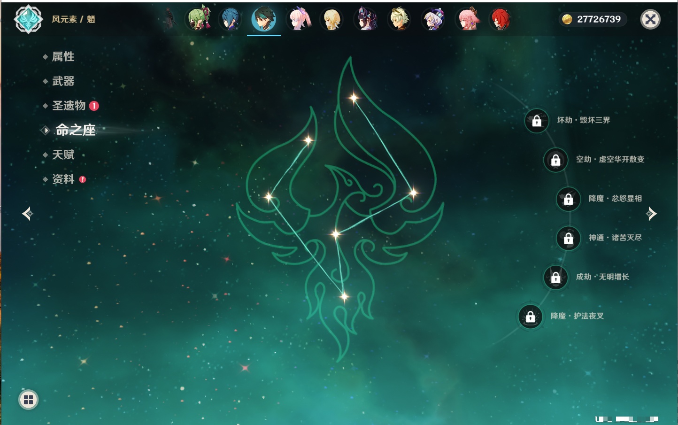678x425 pixels.
Task: Click the highlighted dark-teal-haired character portrait
Action: [x=264, y=19]
